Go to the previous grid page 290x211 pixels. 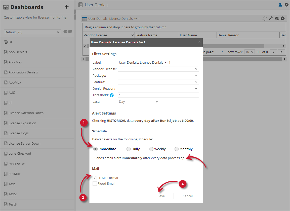coord(273,52)
